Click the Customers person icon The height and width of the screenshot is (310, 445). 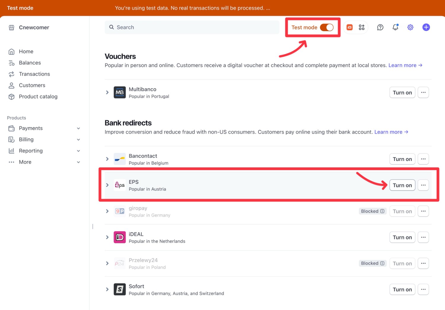tap(12, 85)
